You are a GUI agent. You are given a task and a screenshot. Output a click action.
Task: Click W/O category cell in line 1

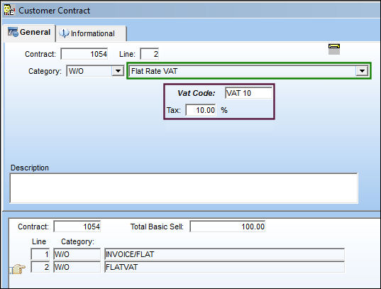point(77,254)
